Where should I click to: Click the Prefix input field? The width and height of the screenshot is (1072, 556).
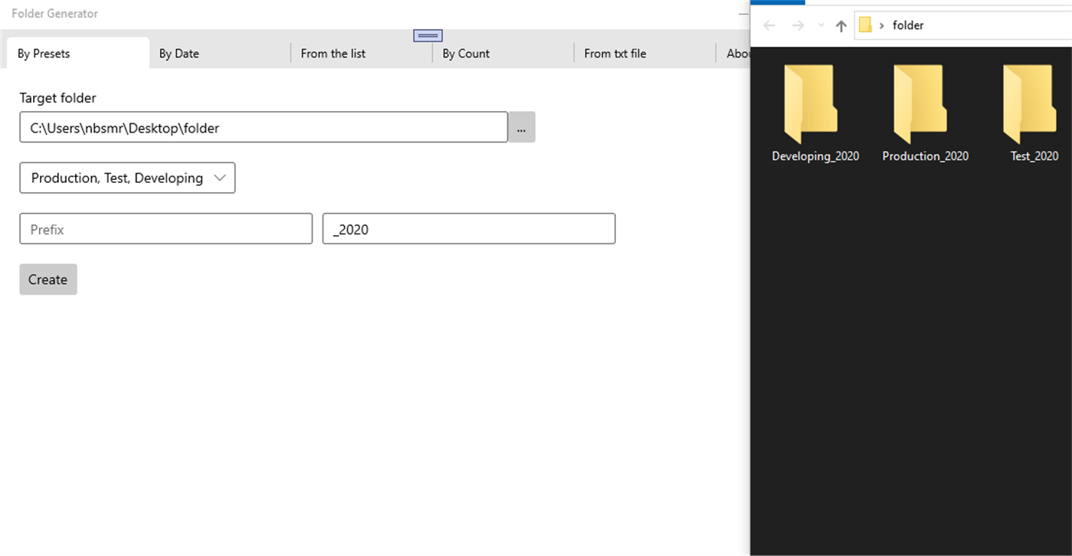coord(166,228)
